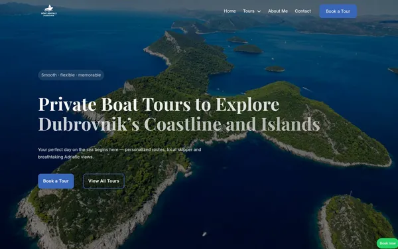398x249 pixels.
Task: Click the hero Book a Tour button
Action: pos(56,181)
